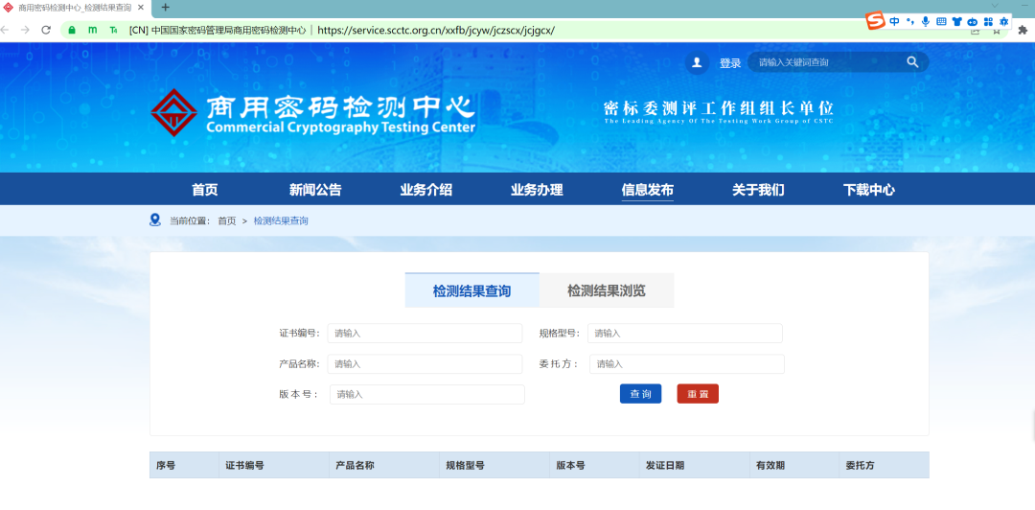Click the magnifier icon in site search
The width and height of the screenshot is (1035, 510).
(912, 62)
